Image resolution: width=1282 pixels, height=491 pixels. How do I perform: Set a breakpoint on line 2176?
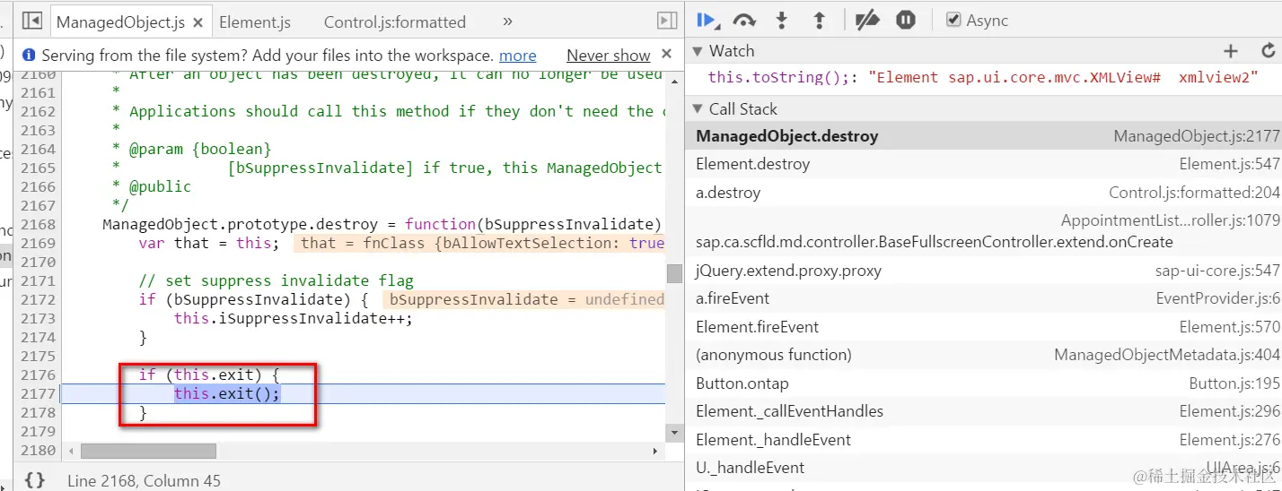[x=38, y=375]
